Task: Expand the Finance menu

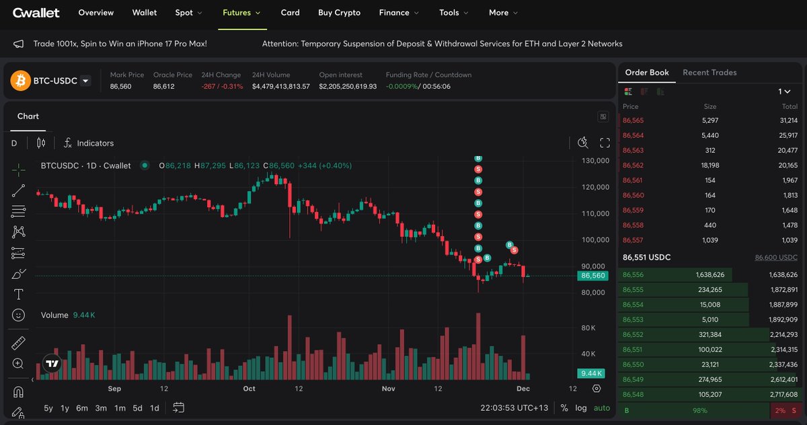Action: coord(399,12)
